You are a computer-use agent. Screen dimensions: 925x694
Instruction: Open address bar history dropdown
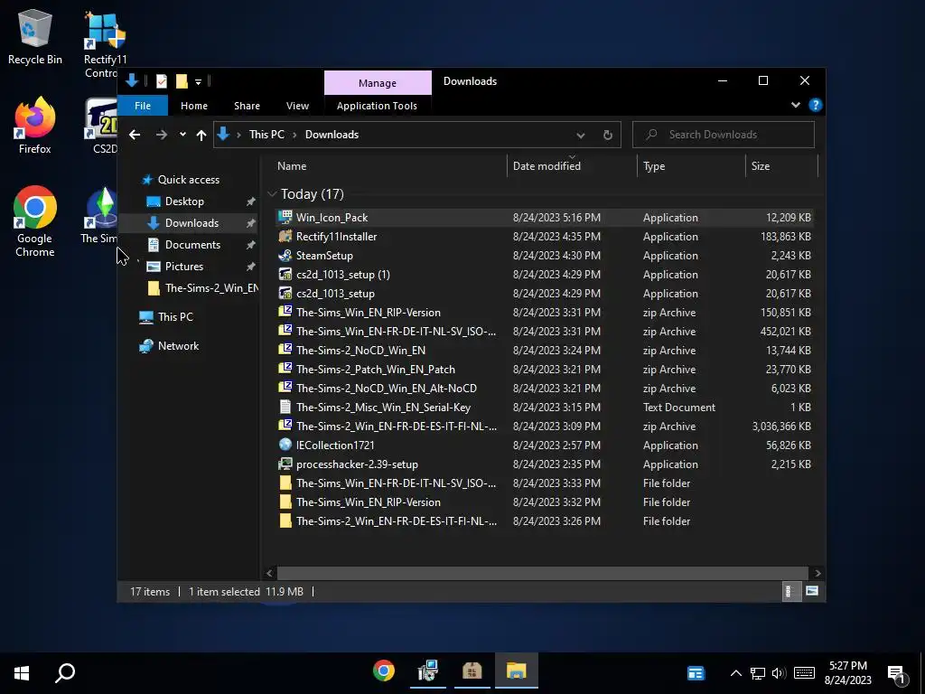(x=581, y=135)
